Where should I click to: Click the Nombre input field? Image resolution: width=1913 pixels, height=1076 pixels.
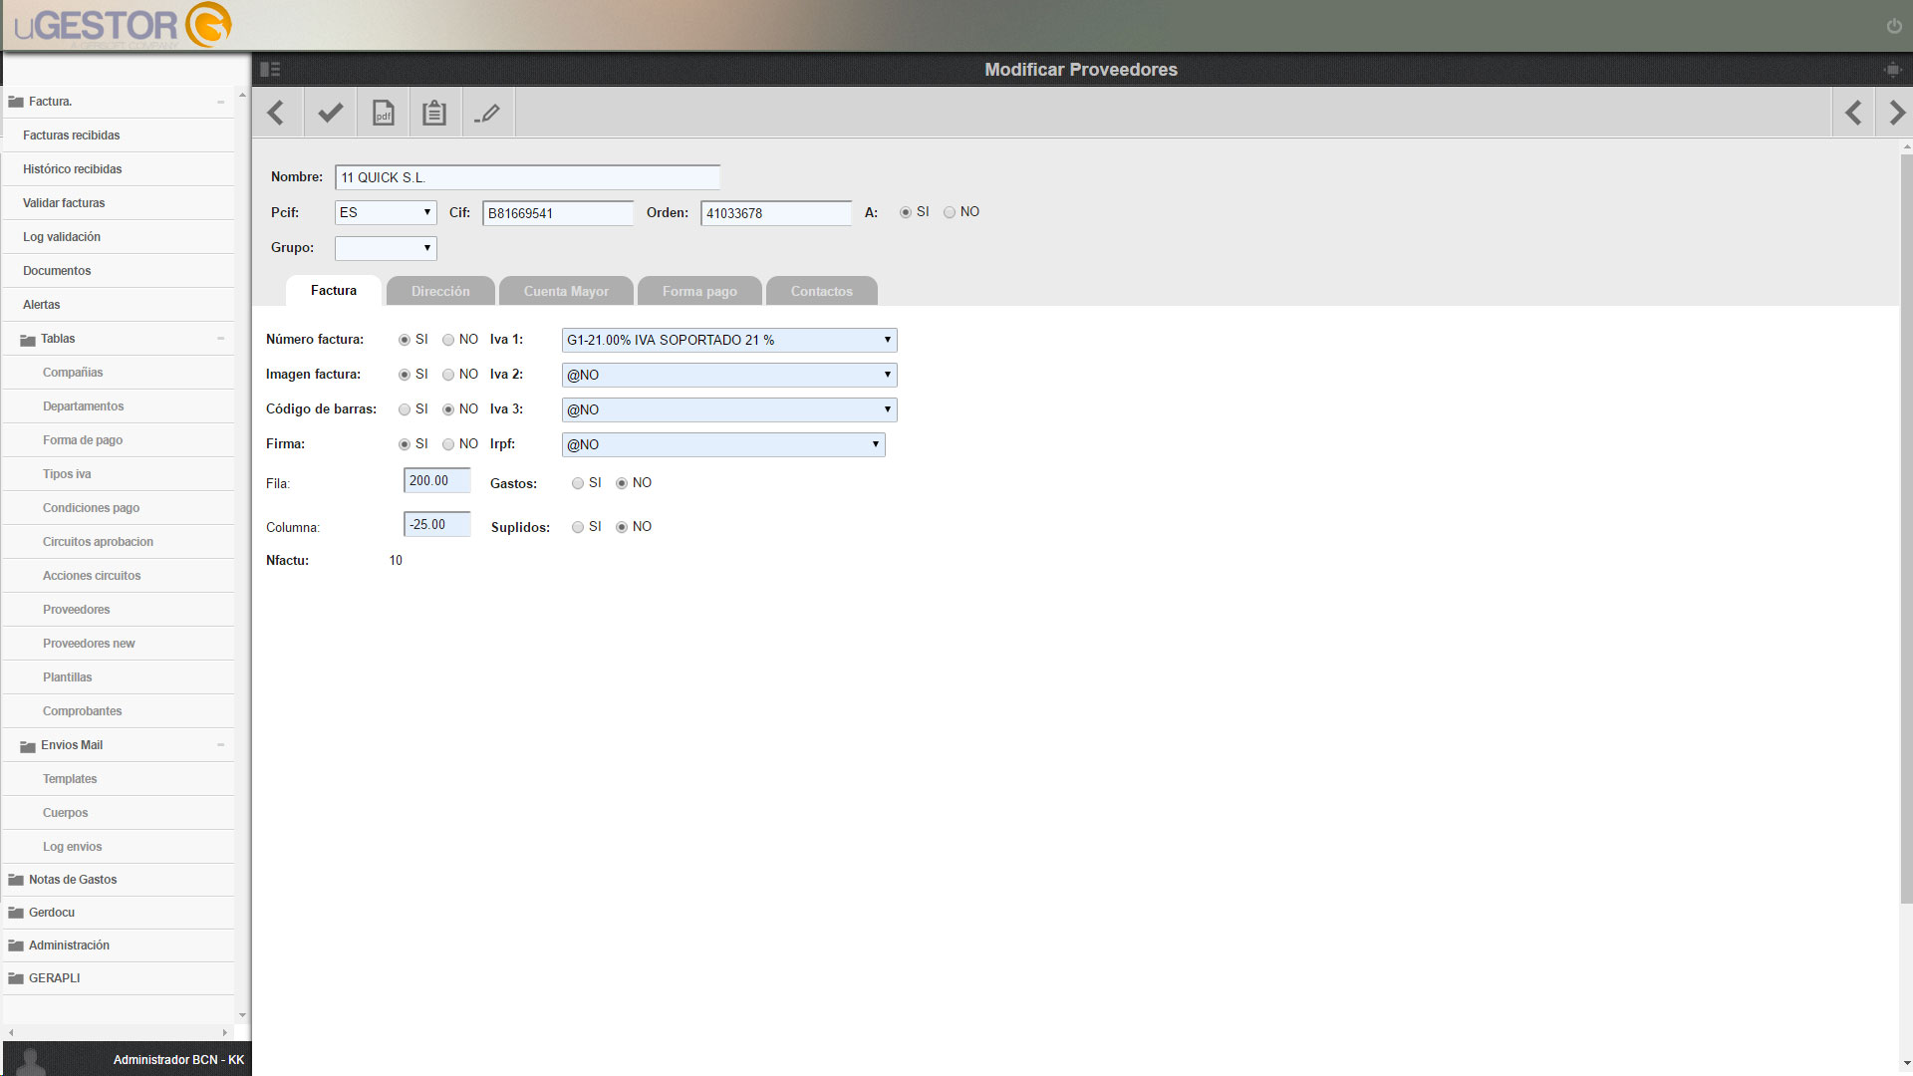pyautogui.click(x=527, y=177)
